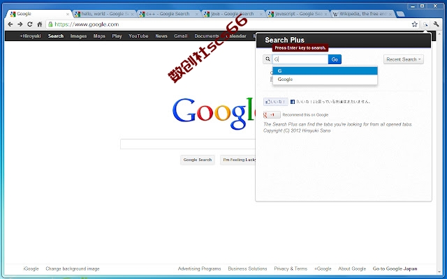Expand the Recent Search dropdown
447x279 pixels.
pos(404,59)
